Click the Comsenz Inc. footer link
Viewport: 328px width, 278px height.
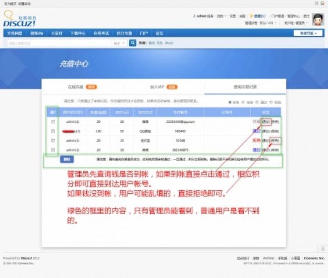coord(314,258)
